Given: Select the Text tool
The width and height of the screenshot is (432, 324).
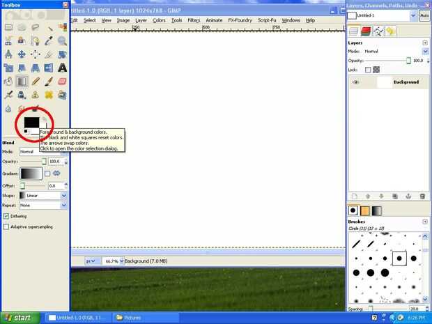Looking at the screenshot, I should pos(62,68).
